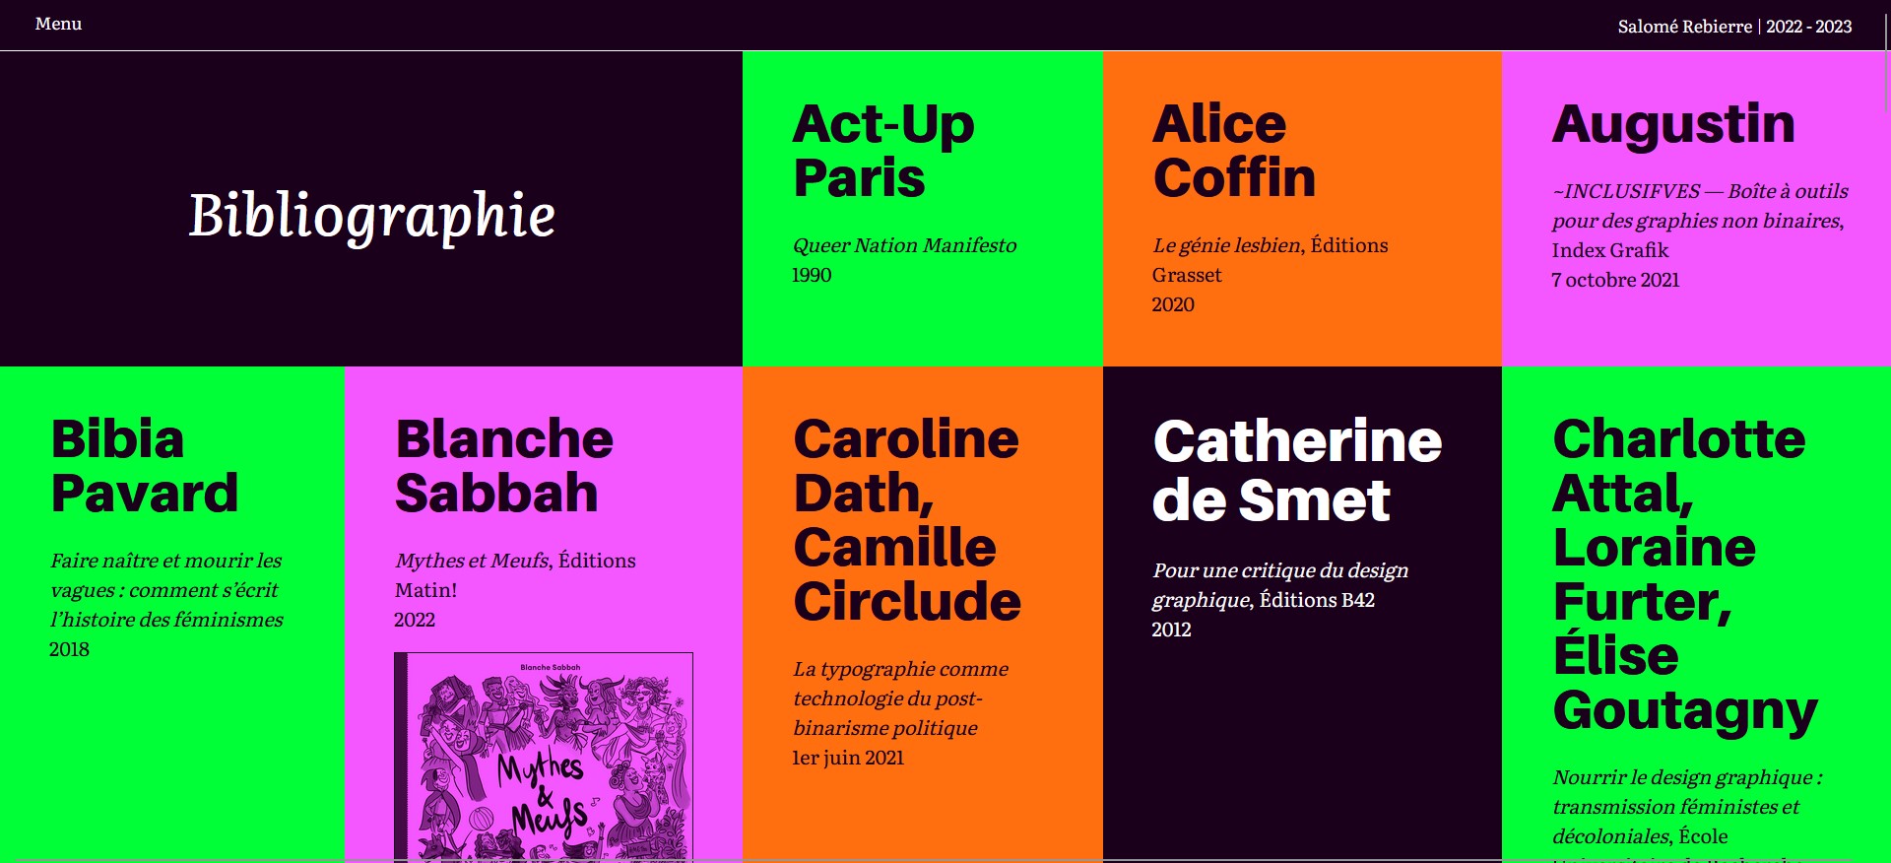This screenshot has height=863, width=1891.
Task: Click Mythes et Meufs, Éditions Matin! text
Action: 515,575
